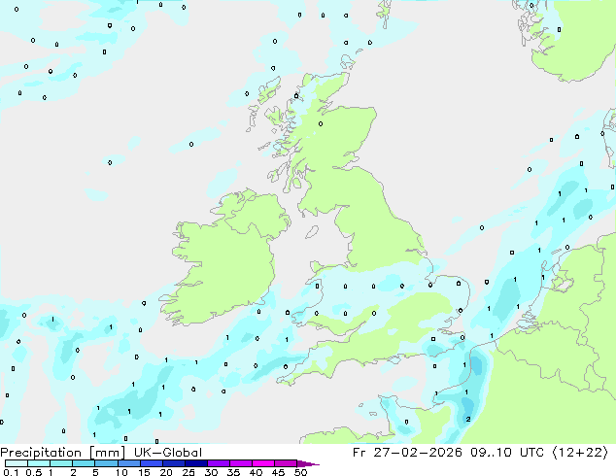Image resolution: width=616 pixels, height=476 pixels.
Task: Choose the 25–30 mm dark blue swatch
Action: pos(196,463)
